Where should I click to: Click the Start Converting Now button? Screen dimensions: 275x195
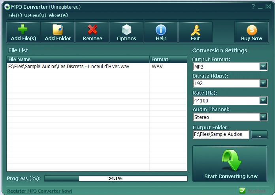coord(230,163)
